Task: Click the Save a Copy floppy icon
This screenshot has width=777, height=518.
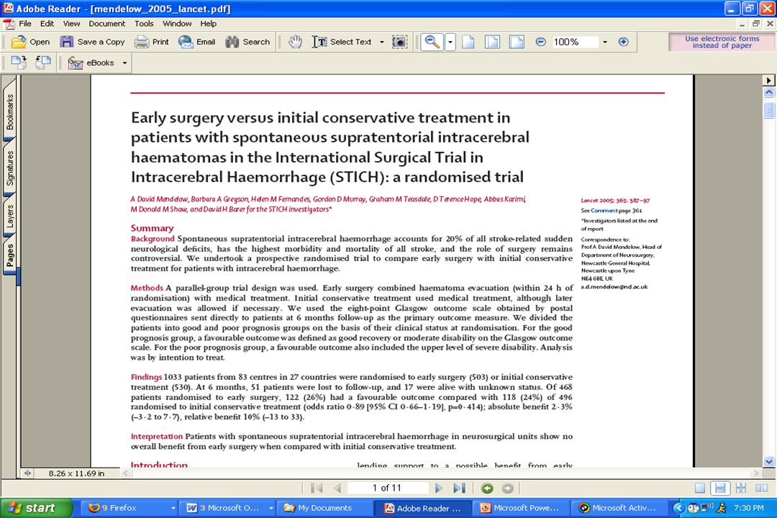Action: tap(66, 42)
